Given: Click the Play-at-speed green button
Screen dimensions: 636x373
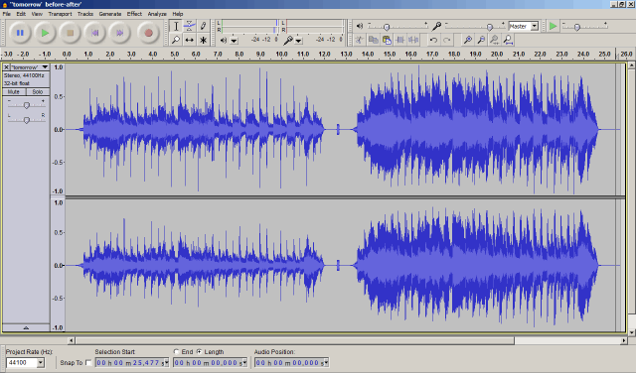Looking at the screenshot, I should click(x=553, y=27).
